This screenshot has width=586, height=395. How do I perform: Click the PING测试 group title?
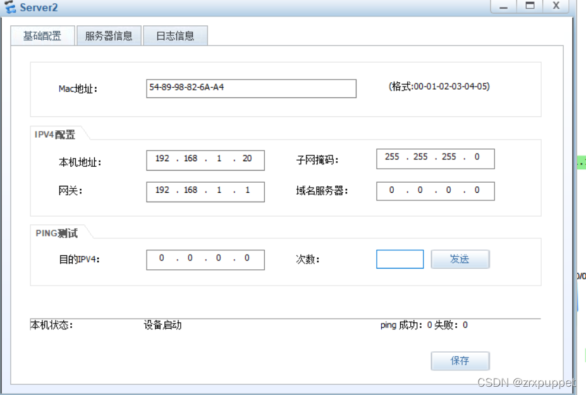coord(56,233)
